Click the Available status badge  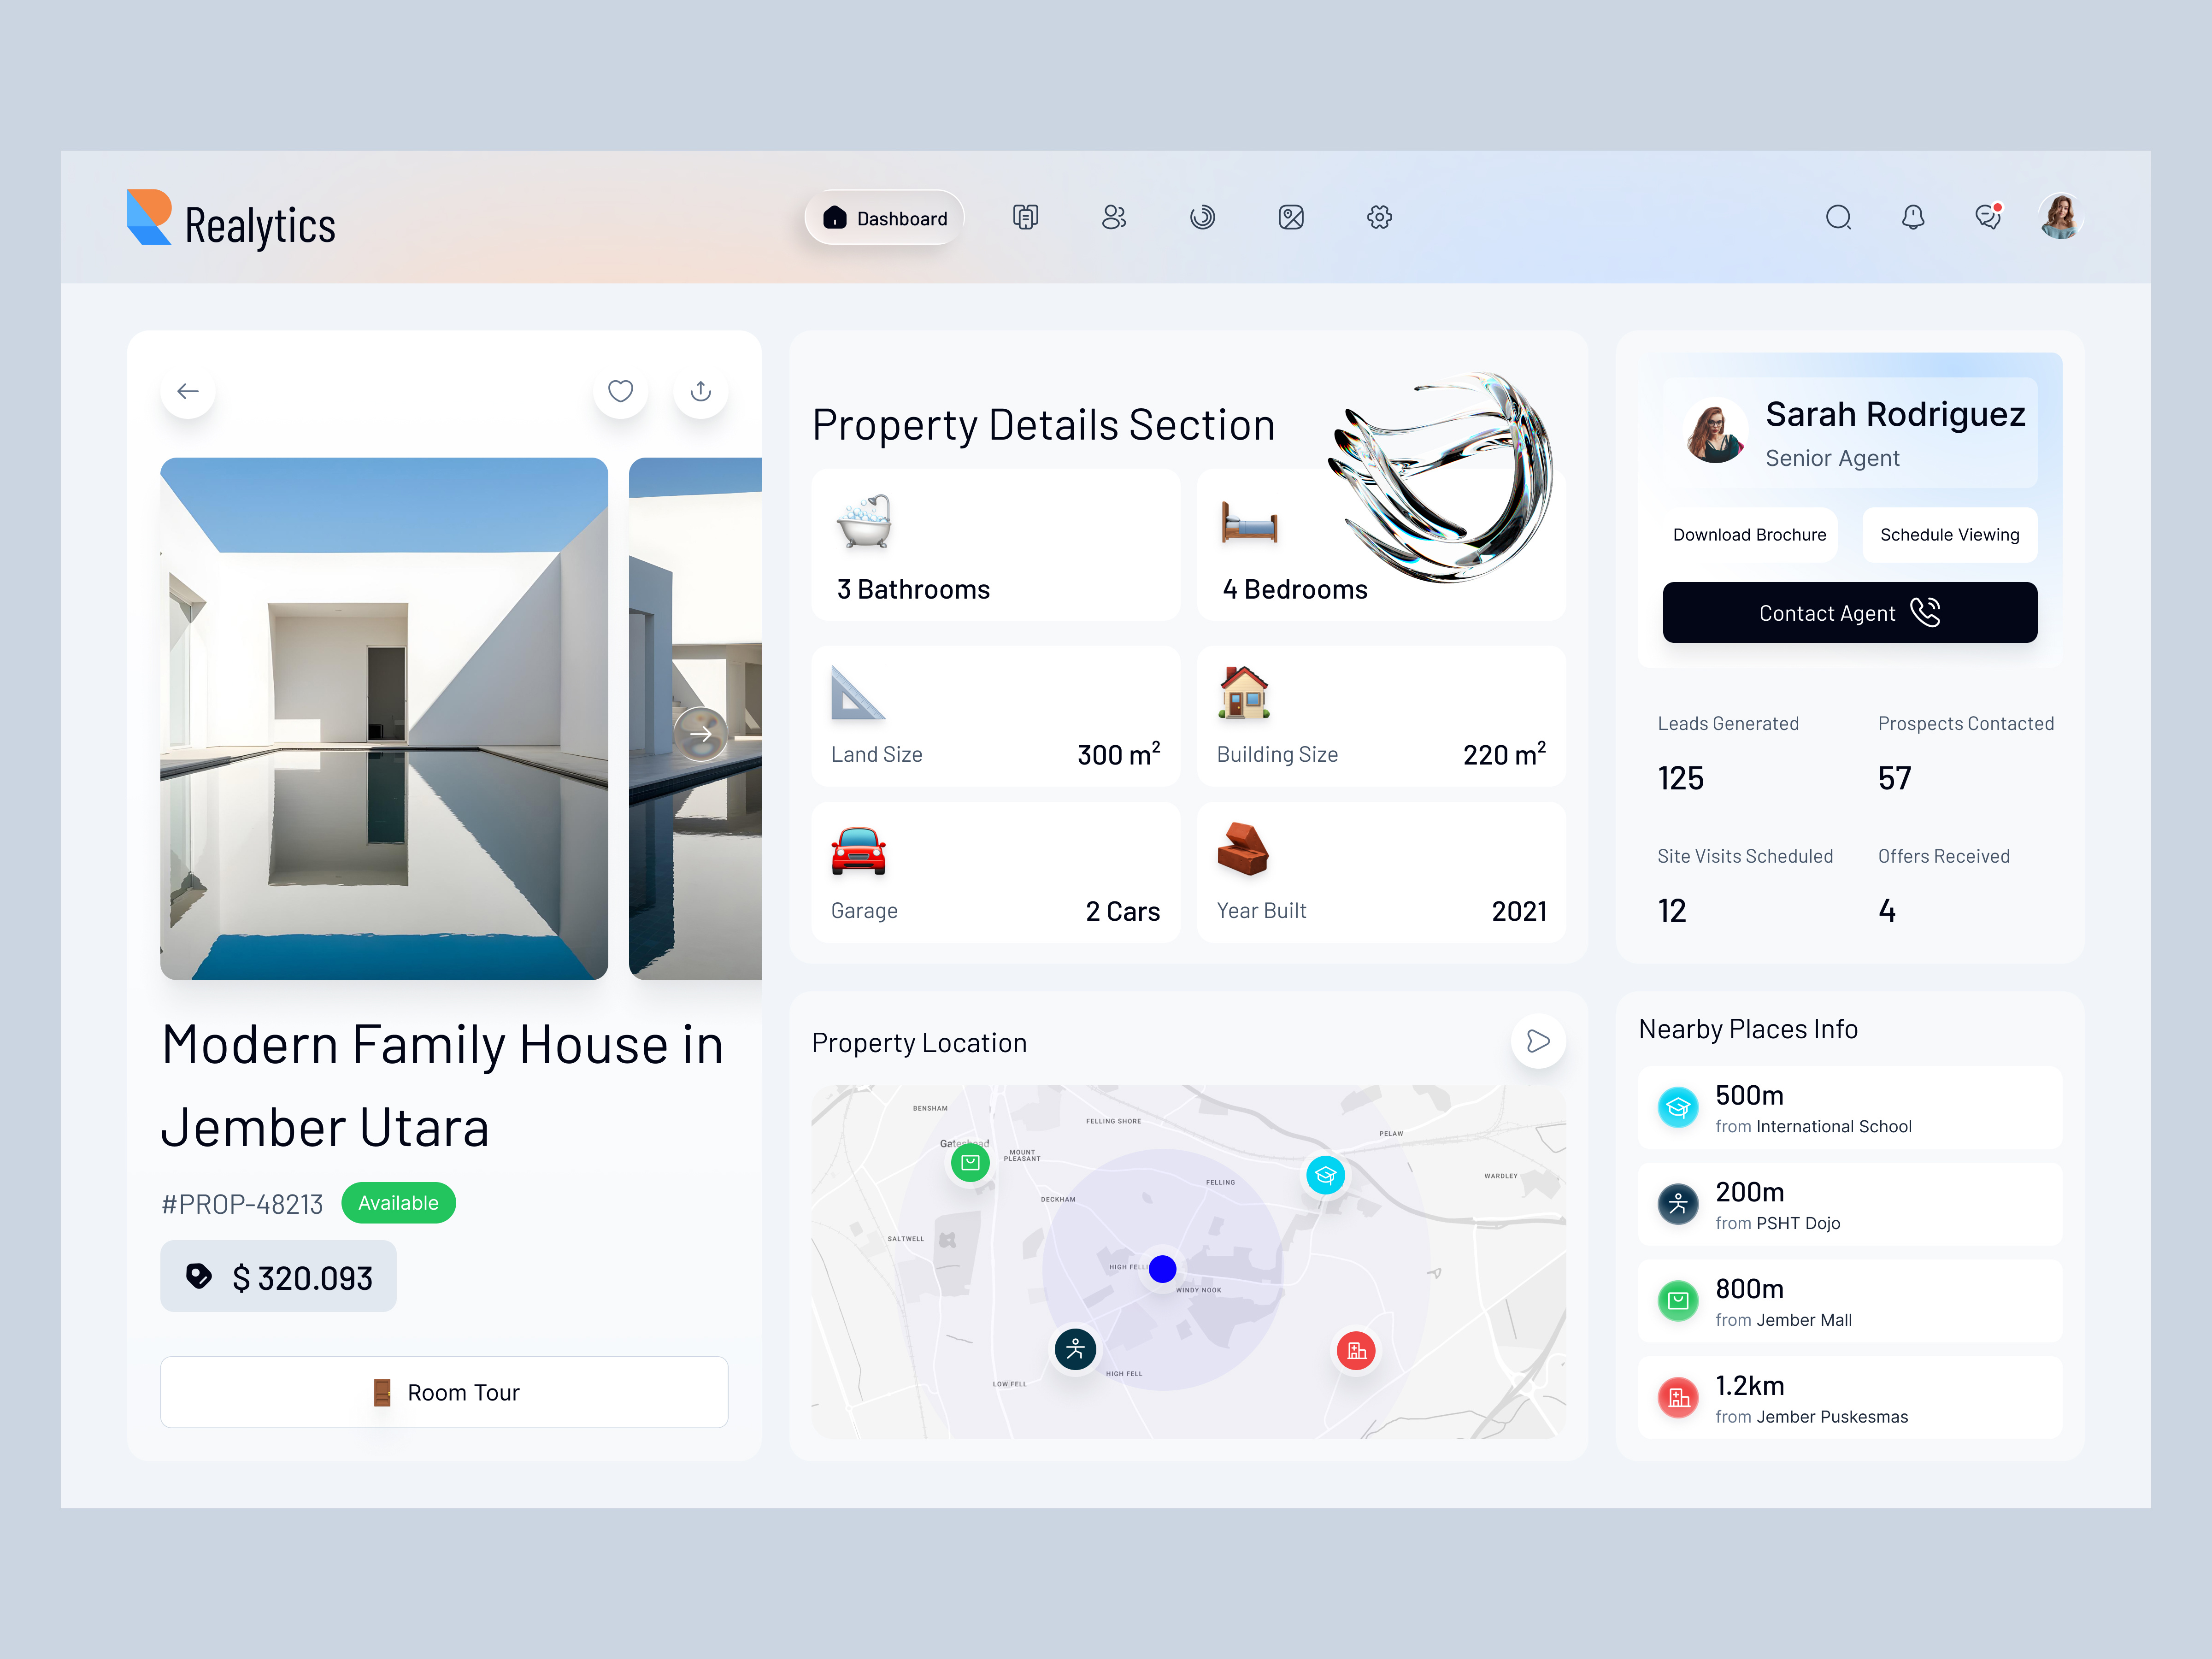pos(398,1202)
